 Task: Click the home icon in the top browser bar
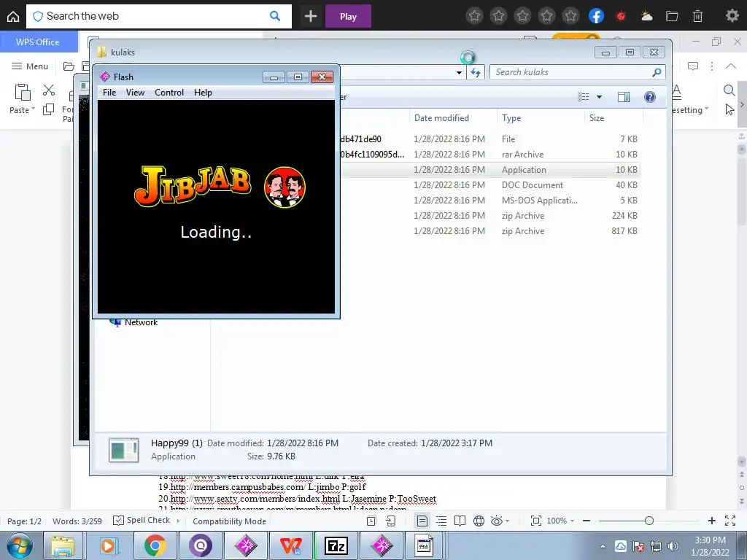point(13,17)
